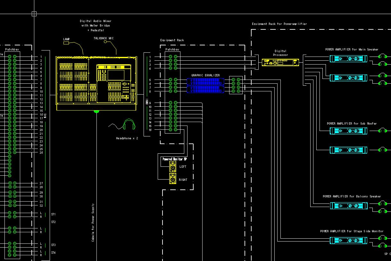Select mixer input channel number "20"
Screen dimensions: 391x261
point(41,130)
